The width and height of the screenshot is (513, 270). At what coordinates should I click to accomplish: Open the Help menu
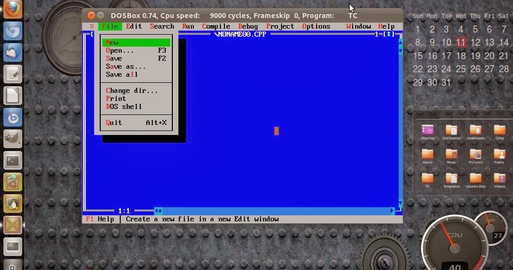click(386, 26)
